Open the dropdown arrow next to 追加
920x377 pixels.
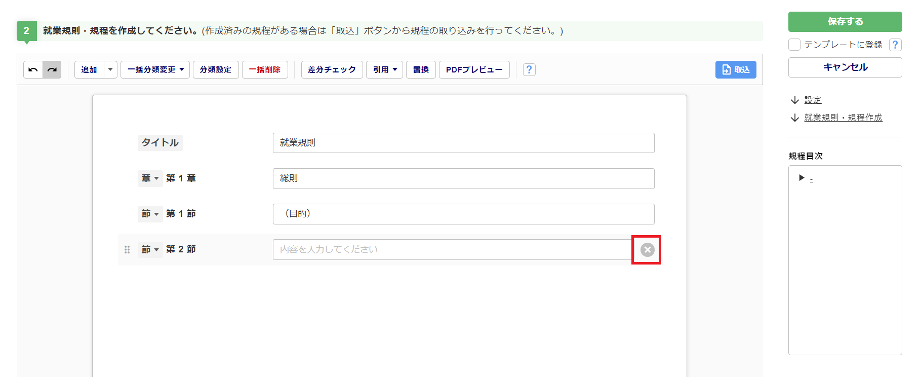tap(110, 70)
